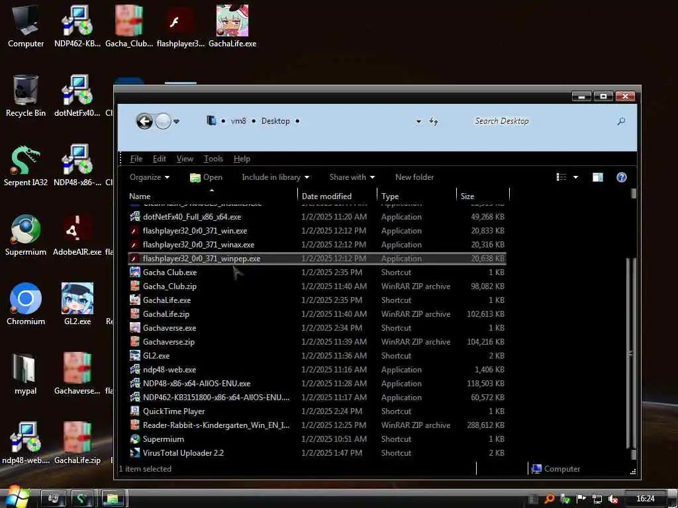
Task: Click the Explorer Back arrow button
Action: [144, 121]
